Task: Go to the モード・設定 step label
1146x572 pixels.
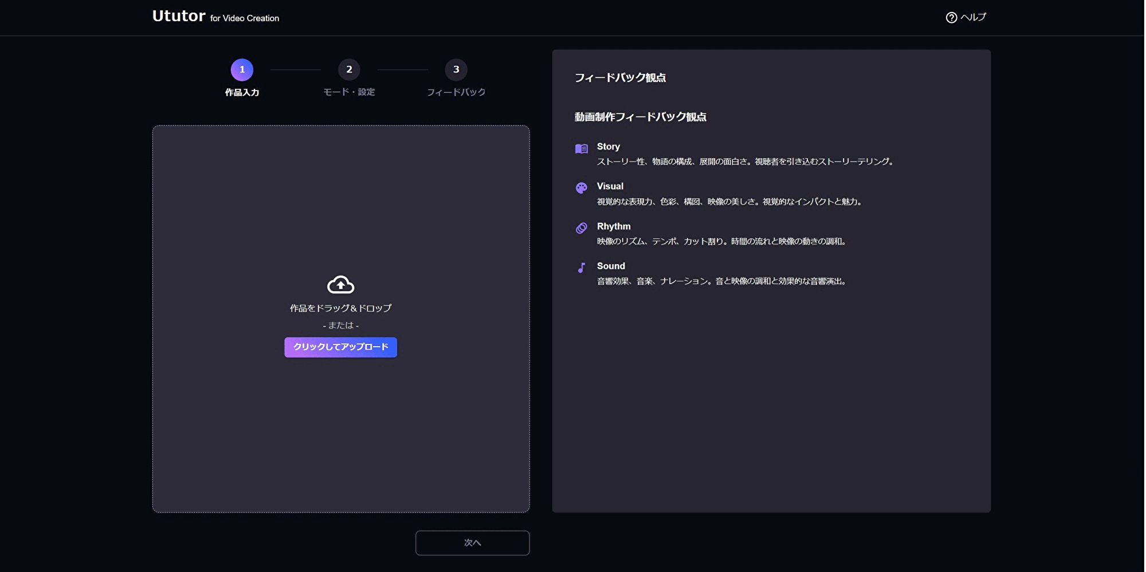Action: (x=349, y=92)
